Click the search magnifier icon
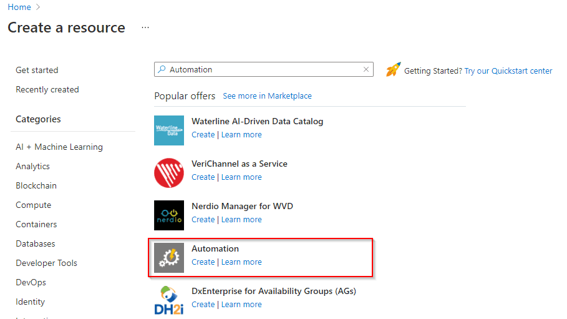 coord(162,70)
